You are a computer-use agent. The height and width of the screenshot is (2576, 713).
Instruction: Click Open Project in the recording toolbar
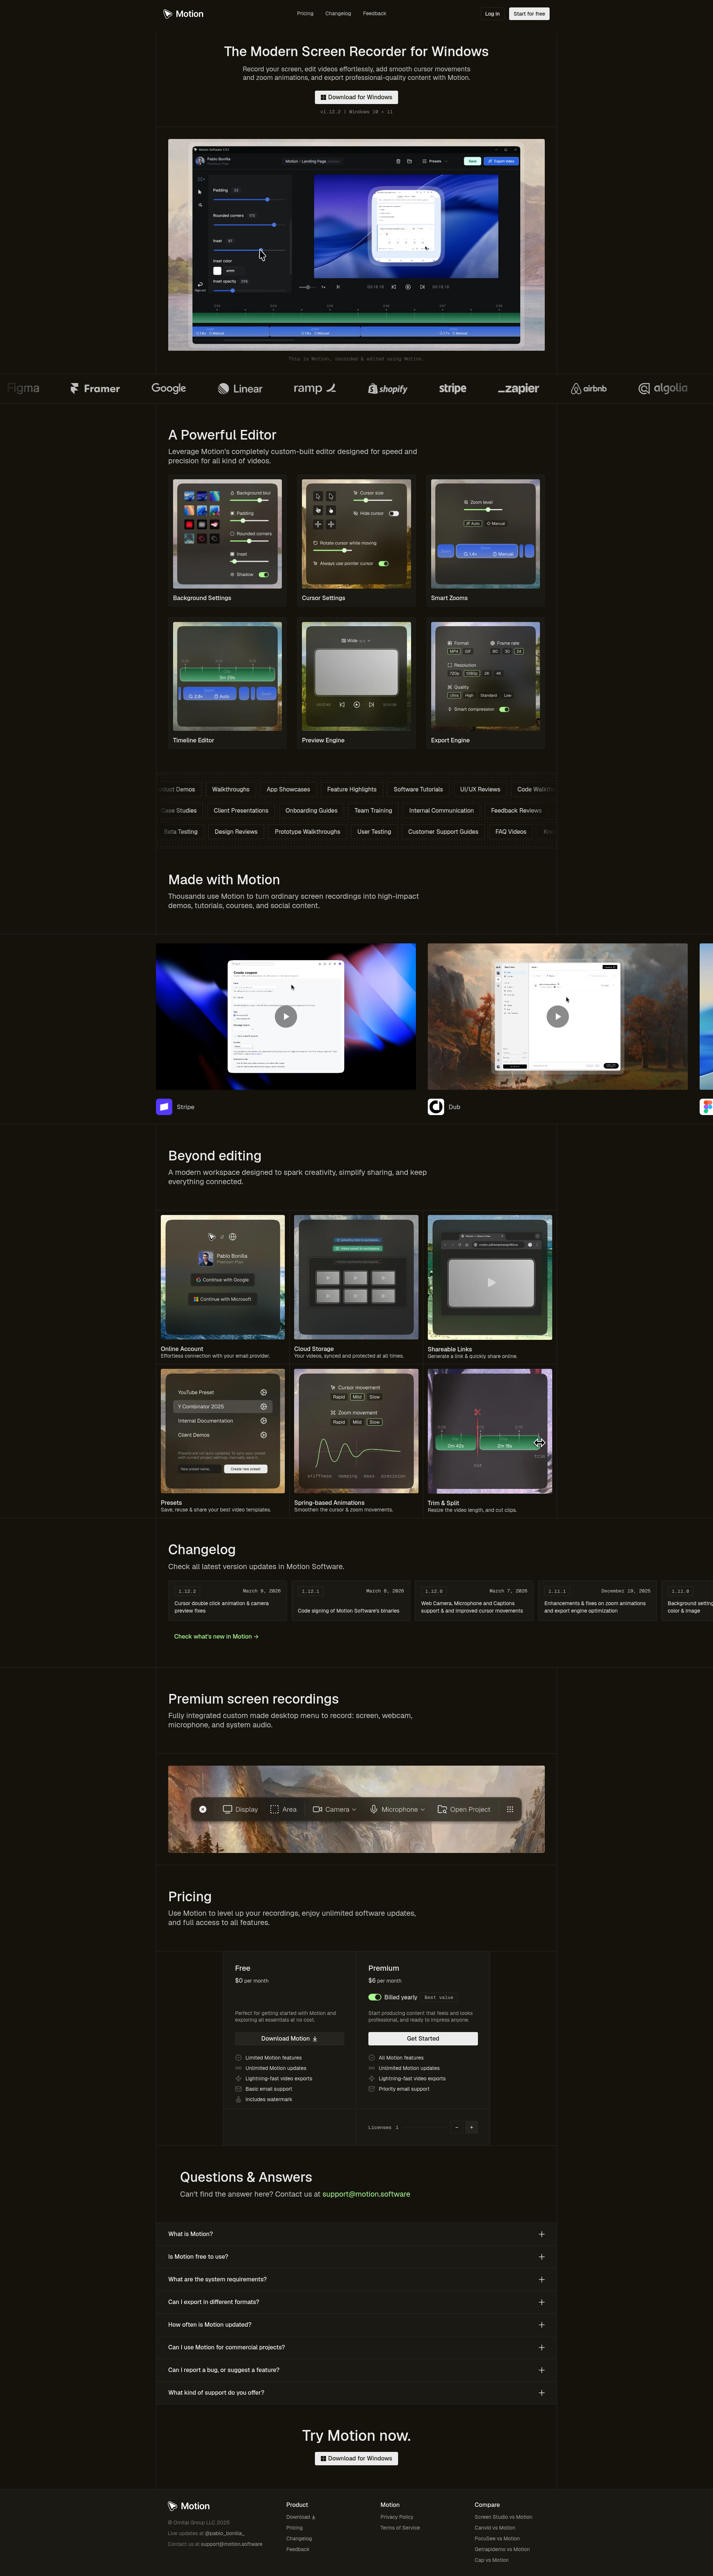[x=464, y=1809]
